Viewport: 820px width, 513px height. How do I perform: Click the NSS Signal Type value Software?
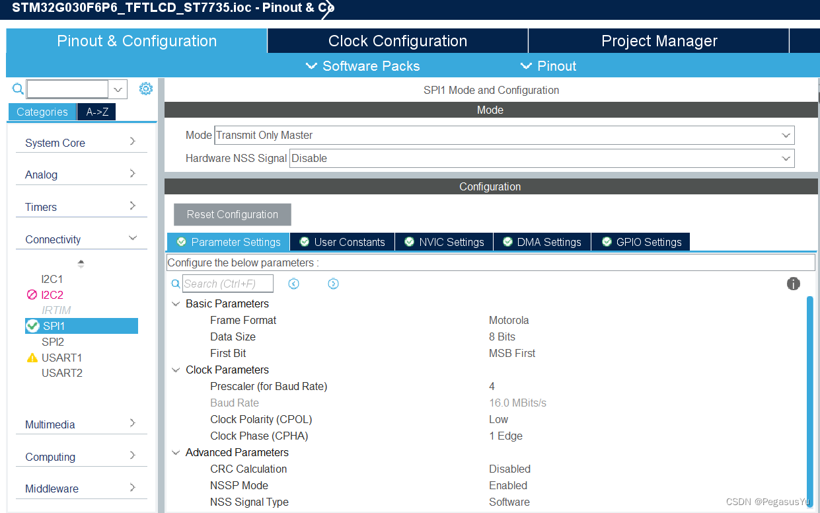tap(509, 502)
